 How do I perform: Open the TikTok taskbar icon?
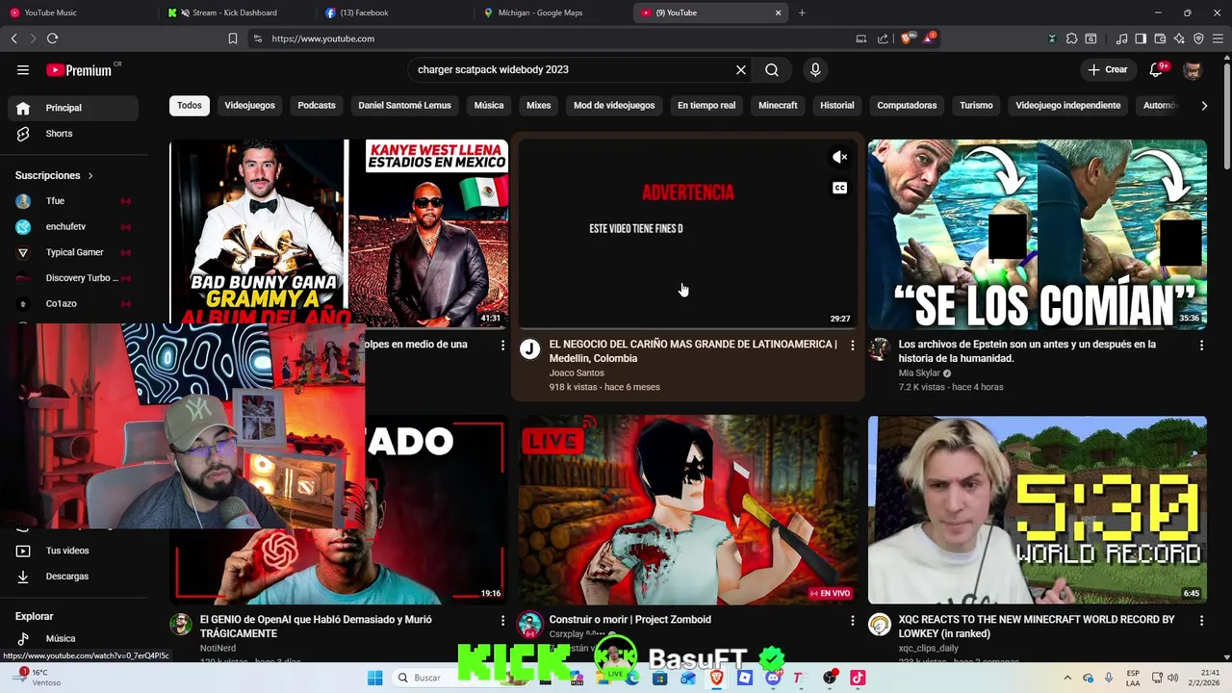coord(858,678)
